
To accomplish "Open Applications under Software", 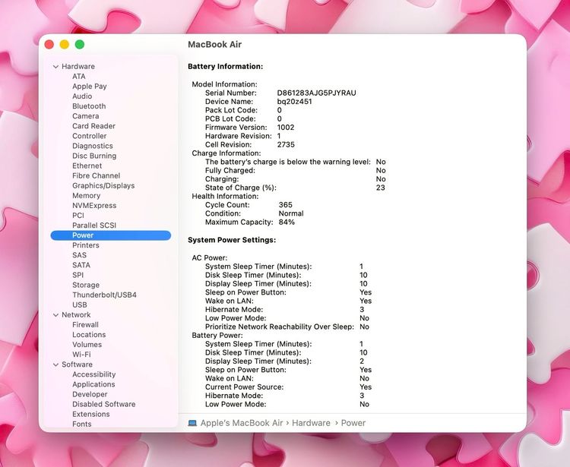I will coord(93,384).
